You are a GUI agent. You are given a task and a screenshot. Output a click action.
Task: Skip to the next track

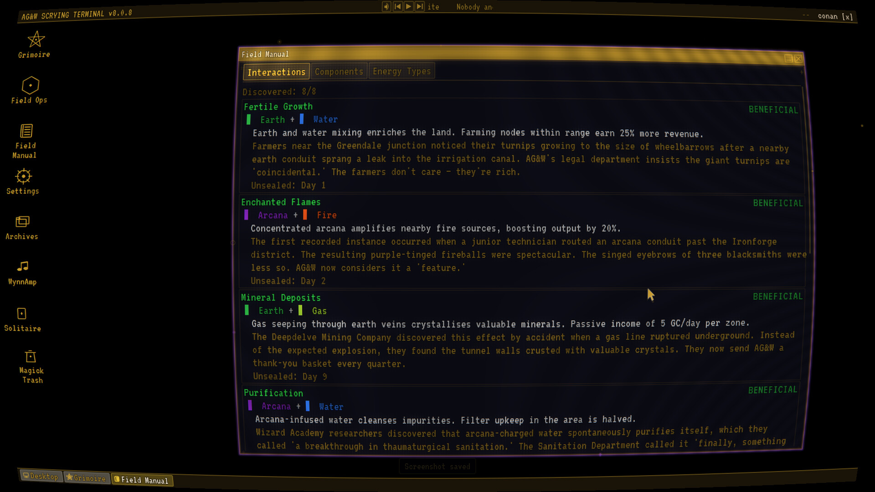[x=420, y=6]
